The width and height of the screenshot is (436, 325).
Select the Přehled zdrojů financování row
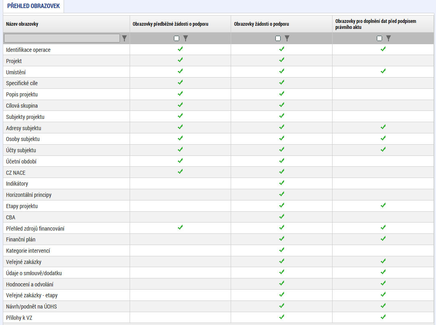pos(219,228)
